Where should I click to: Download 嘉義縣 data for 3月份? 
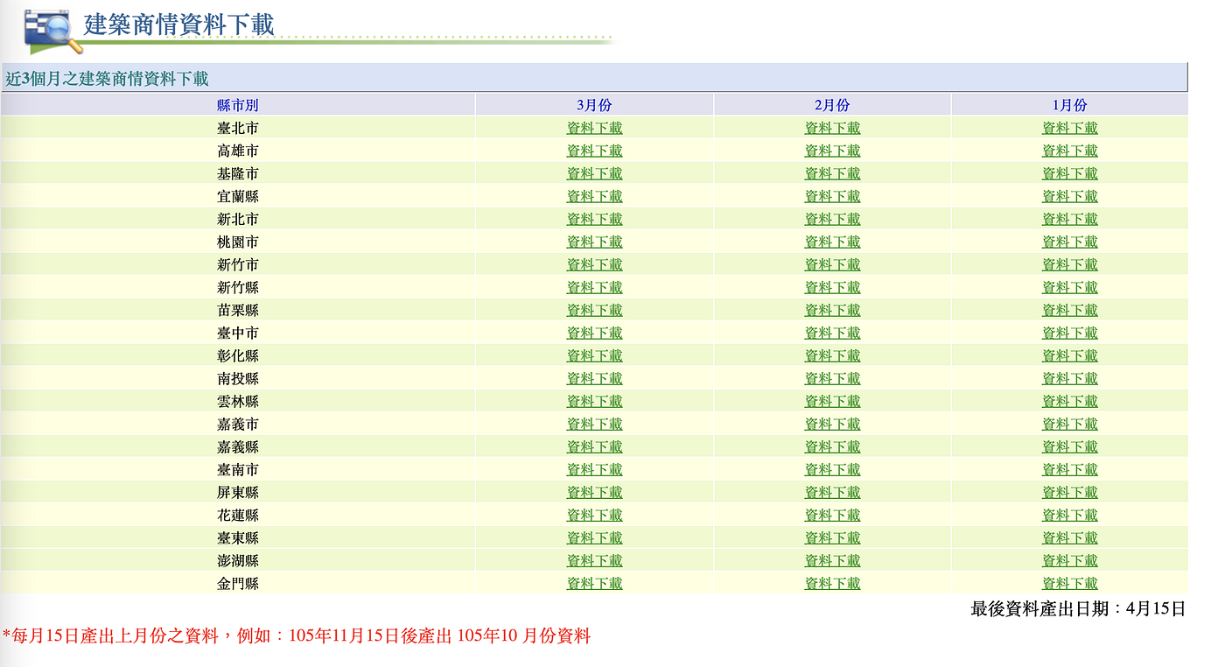pyautogui.click(x=595, y=446)
